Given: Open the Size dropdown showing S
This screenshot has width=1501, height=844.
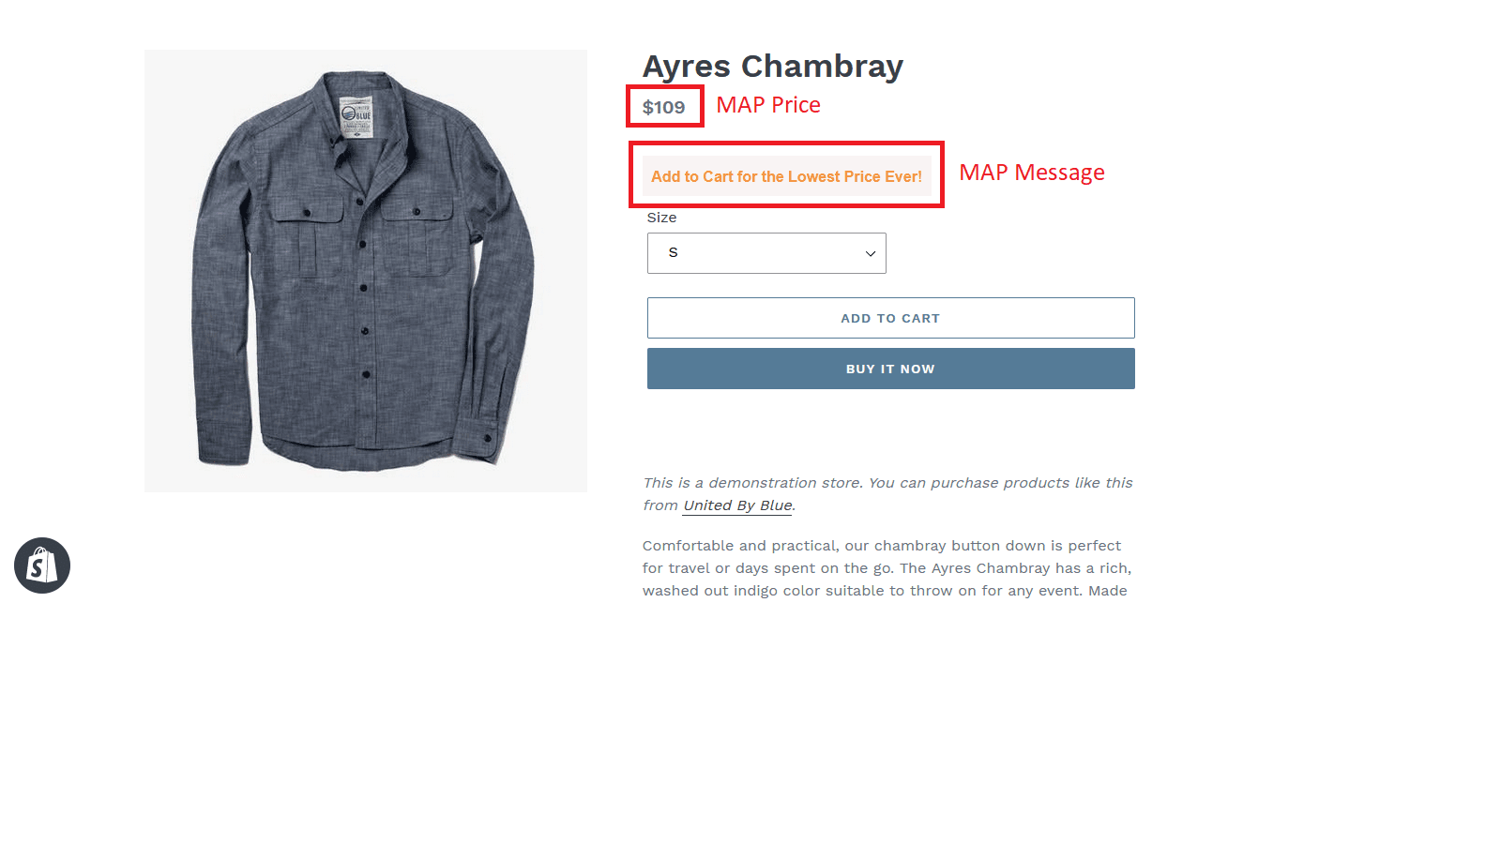Looking at the screenshot, I should click(x=766, y=253).
